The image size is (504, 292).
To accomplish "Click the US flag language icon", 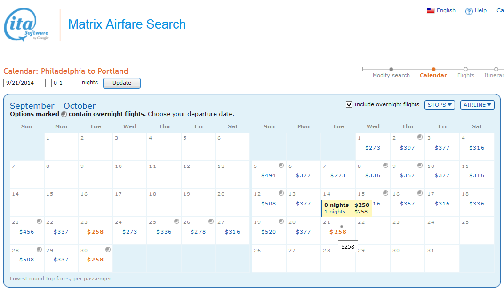I will [430, 10].
